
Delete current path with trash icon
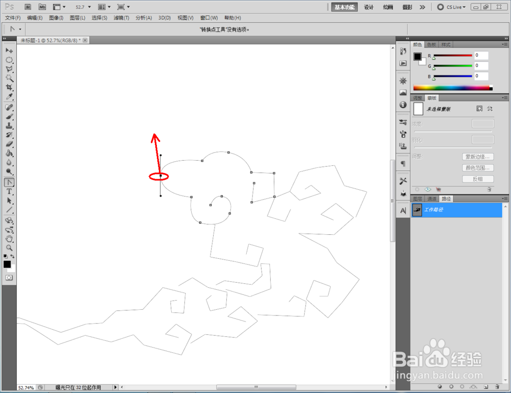[497, 387]
